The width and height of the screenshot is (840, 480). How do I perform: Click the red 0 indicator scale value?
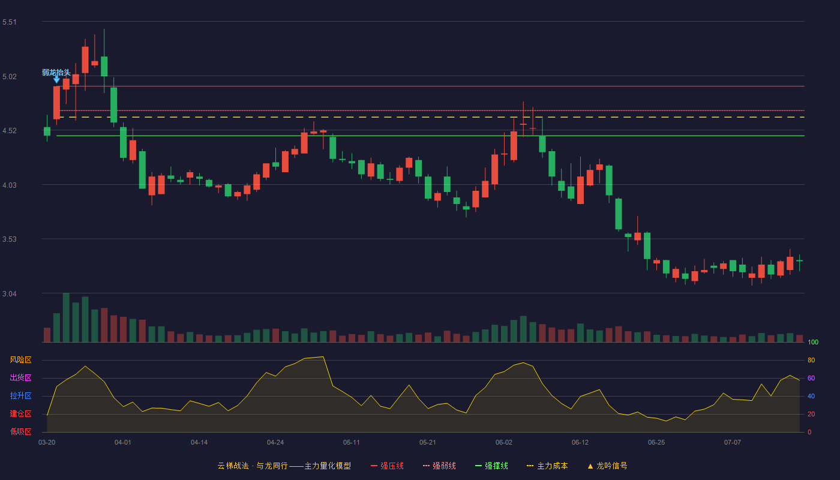pyautogui.click(x=809, y=432)
